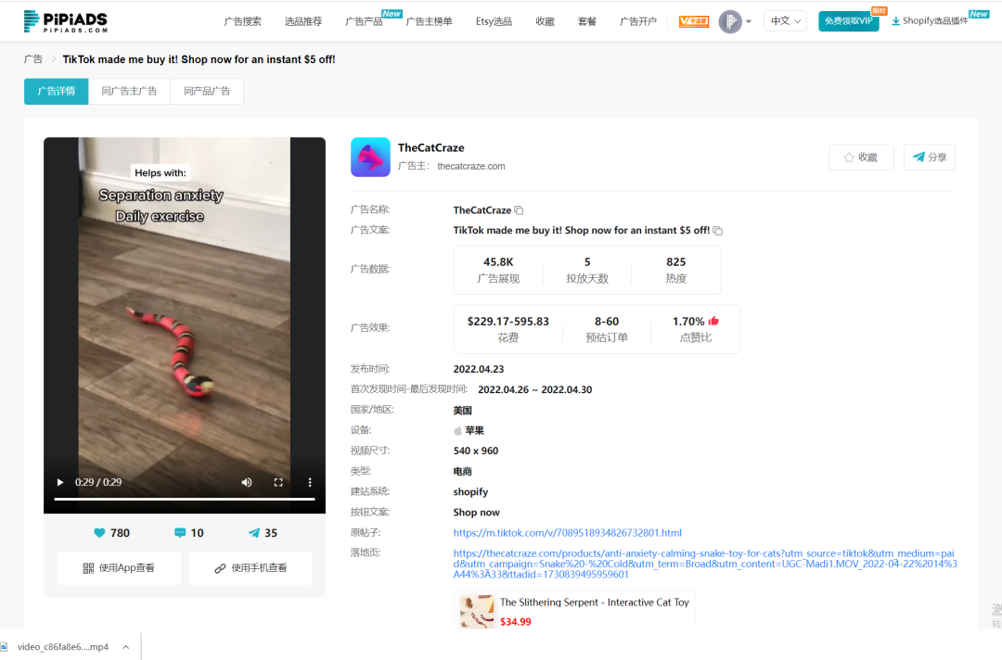The image size is (1002, 660).
Task: Open The Slithering Serpent product title
Action: [x=595, y=602]
